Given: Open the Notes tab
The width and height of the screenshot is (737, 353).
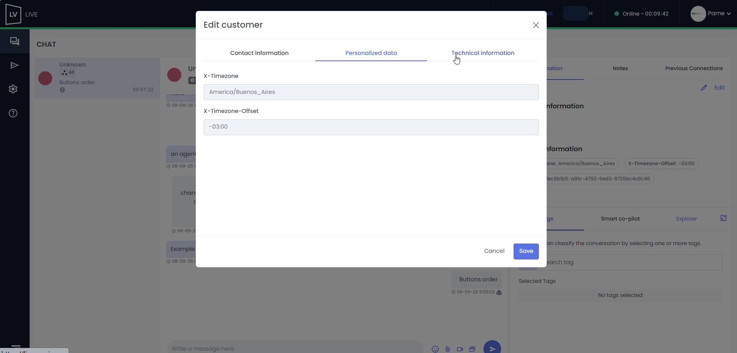Looking at the screenshot, I should pos(620,68).
